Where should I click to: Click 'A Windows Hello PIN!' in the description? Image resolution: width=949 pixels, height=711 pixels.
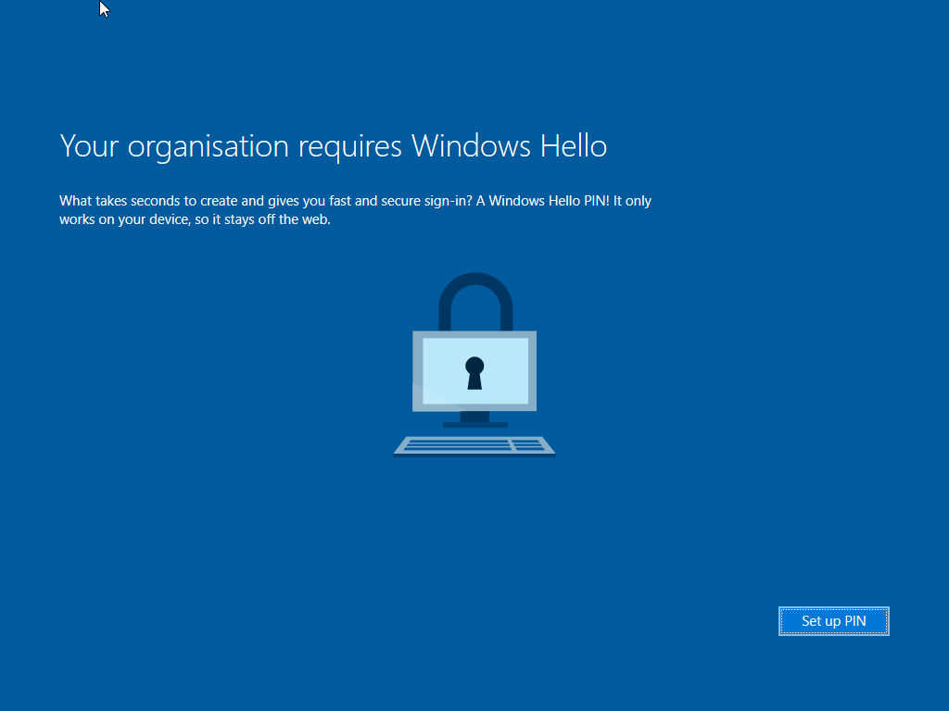click(540, 201)
